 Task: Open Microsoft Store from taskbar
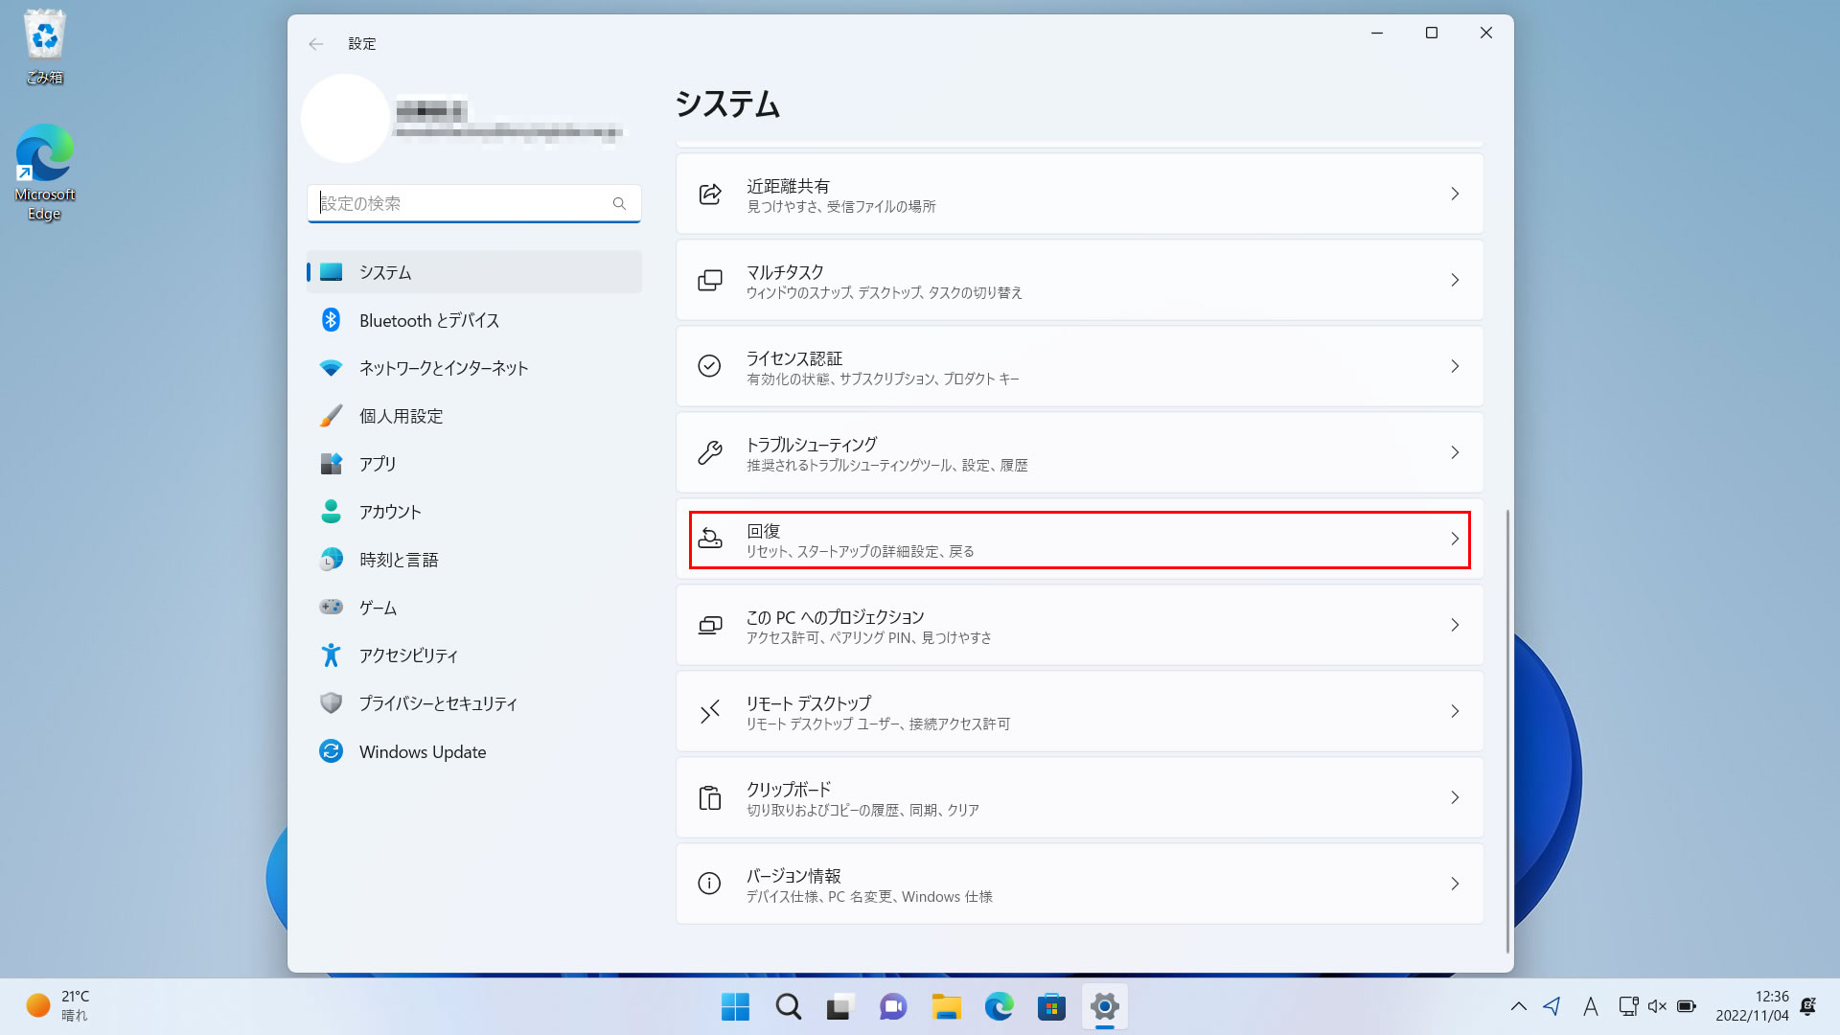coord(1051,1007)
